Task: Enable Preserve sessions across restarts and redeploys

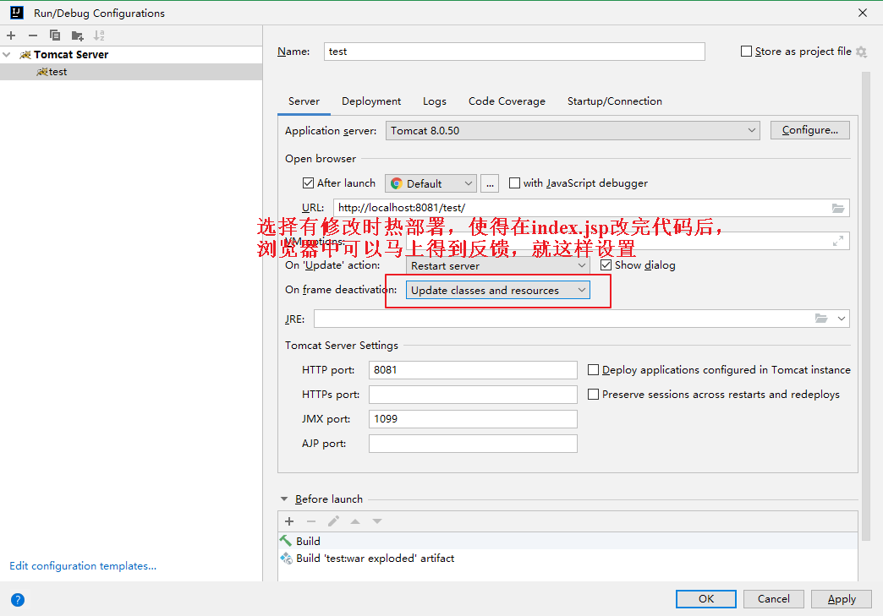Action: pyautogui.click(x=593, y=395)
